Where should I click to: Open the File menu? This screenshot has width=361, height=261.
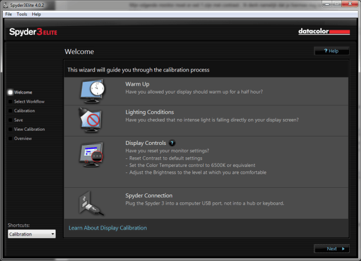8,14
